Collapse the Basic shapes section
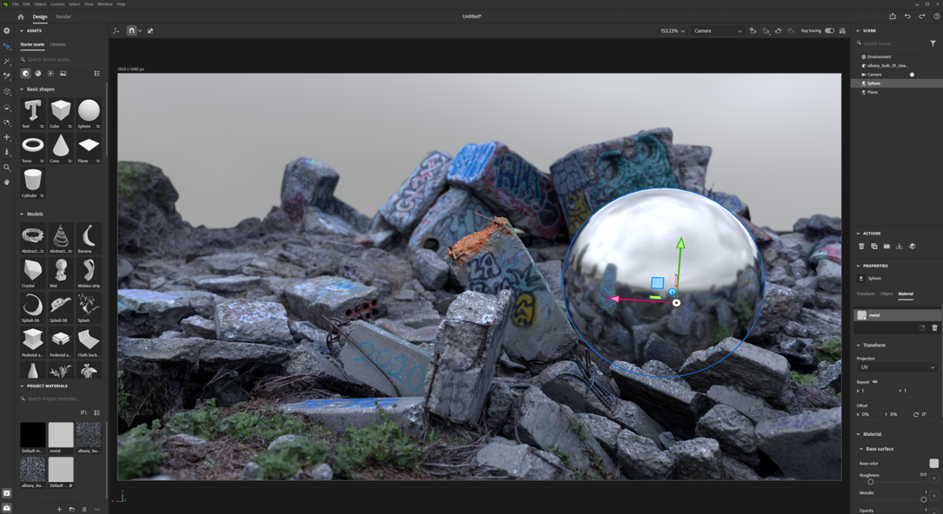943x514 pixels. [22, 89]
